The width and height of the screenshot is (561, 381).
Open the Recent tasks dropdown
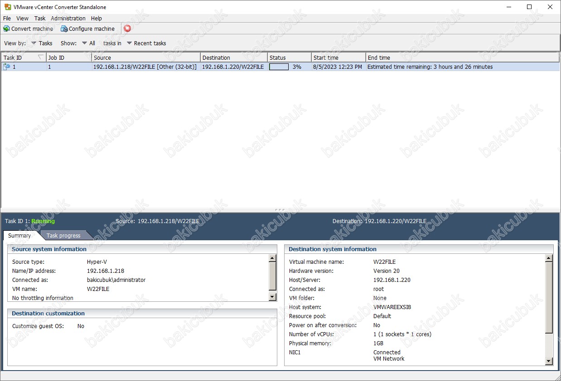(146, 43)
